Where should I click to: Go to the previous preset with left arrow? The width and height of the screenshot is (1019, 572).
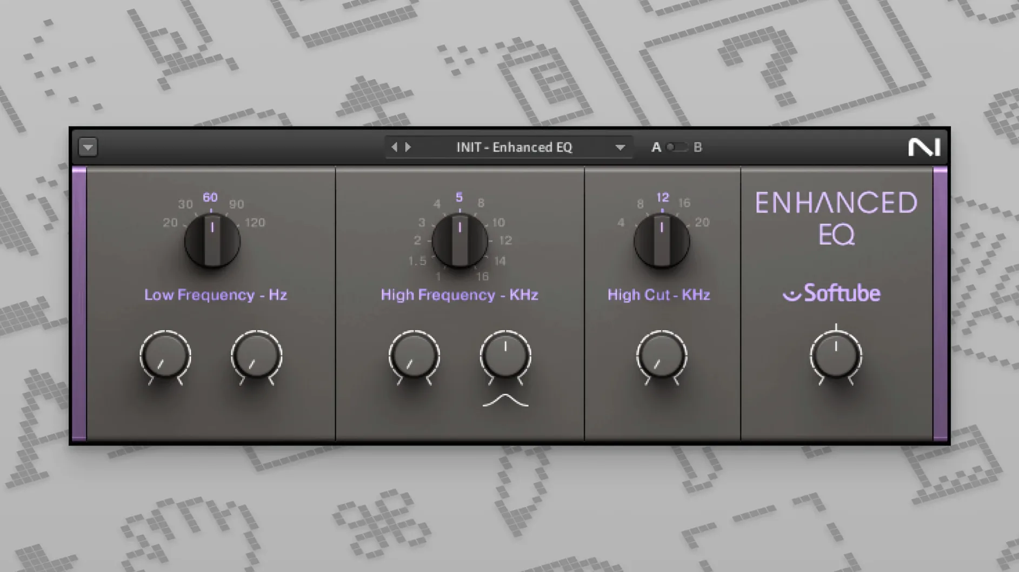click(394, 147)
